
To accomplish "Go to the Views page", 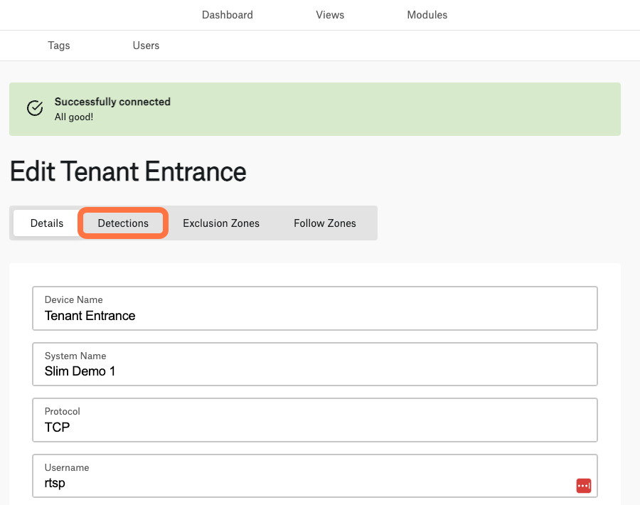I will point(330,15).
